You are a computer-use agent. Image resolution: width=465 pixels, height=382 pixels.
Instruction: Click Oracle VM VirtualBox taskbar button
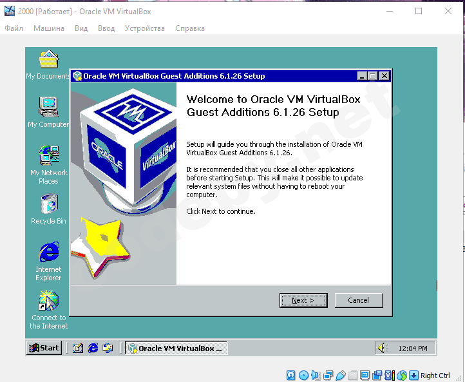click(176, 349)
